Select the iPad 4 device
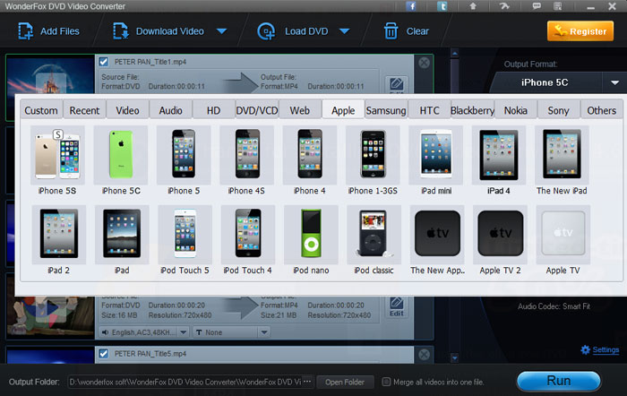627x396 pixels. [499, 160]
